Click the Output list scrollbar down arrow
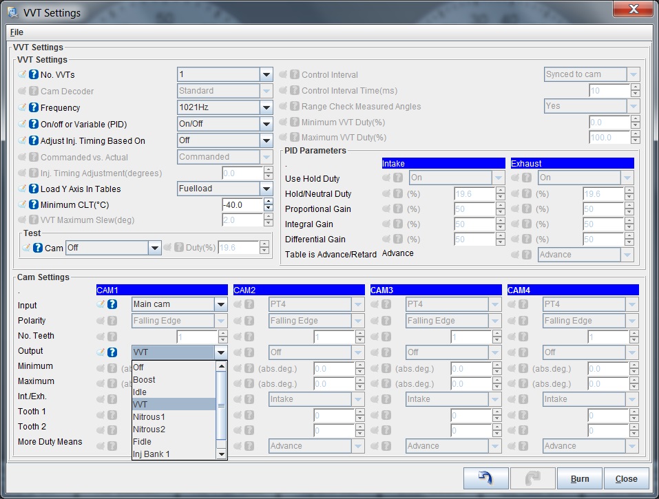This screenshot has width=659, height=499. [221, 454]
